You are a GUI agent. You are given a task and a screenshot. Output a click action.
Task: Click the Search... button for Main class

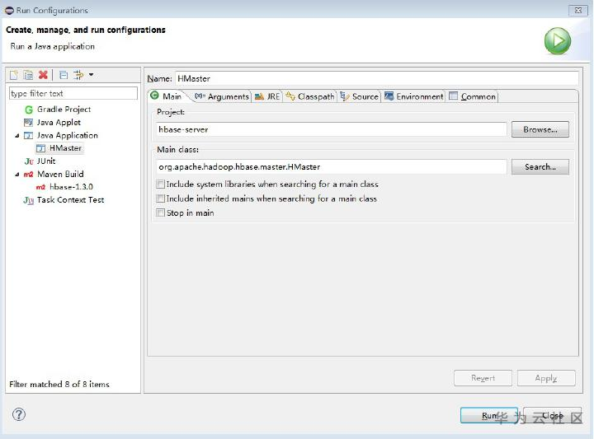pos(540,166)
